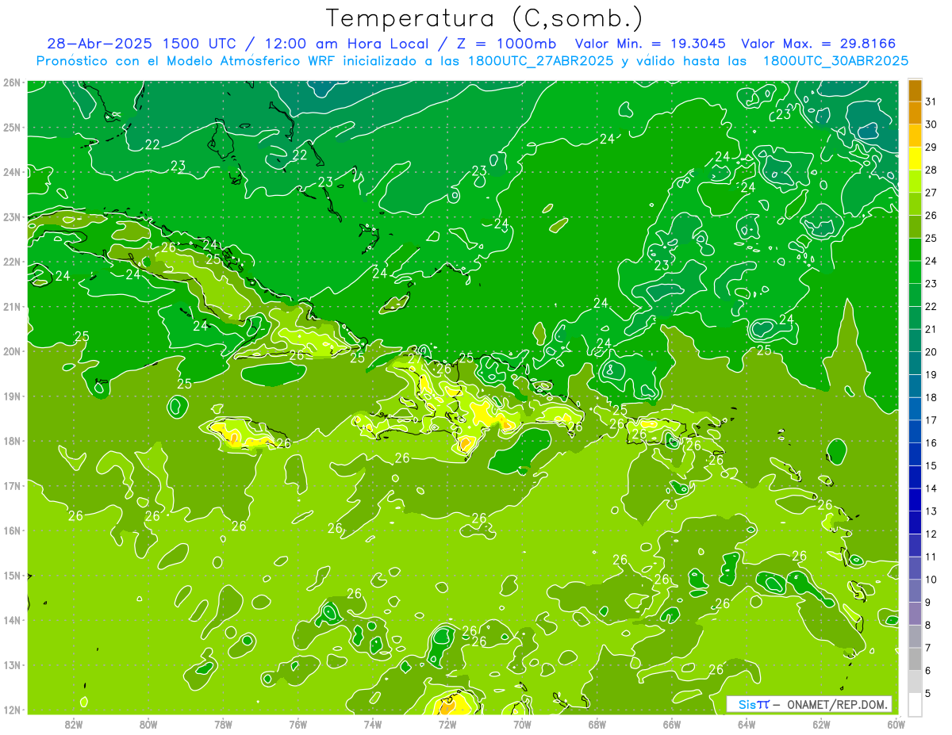Click the 64W longitude axis label

click(747, 723)
